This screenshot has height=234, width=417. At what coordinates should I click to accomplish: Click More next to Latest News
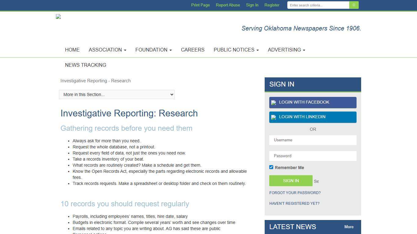[x=349, y=227]
